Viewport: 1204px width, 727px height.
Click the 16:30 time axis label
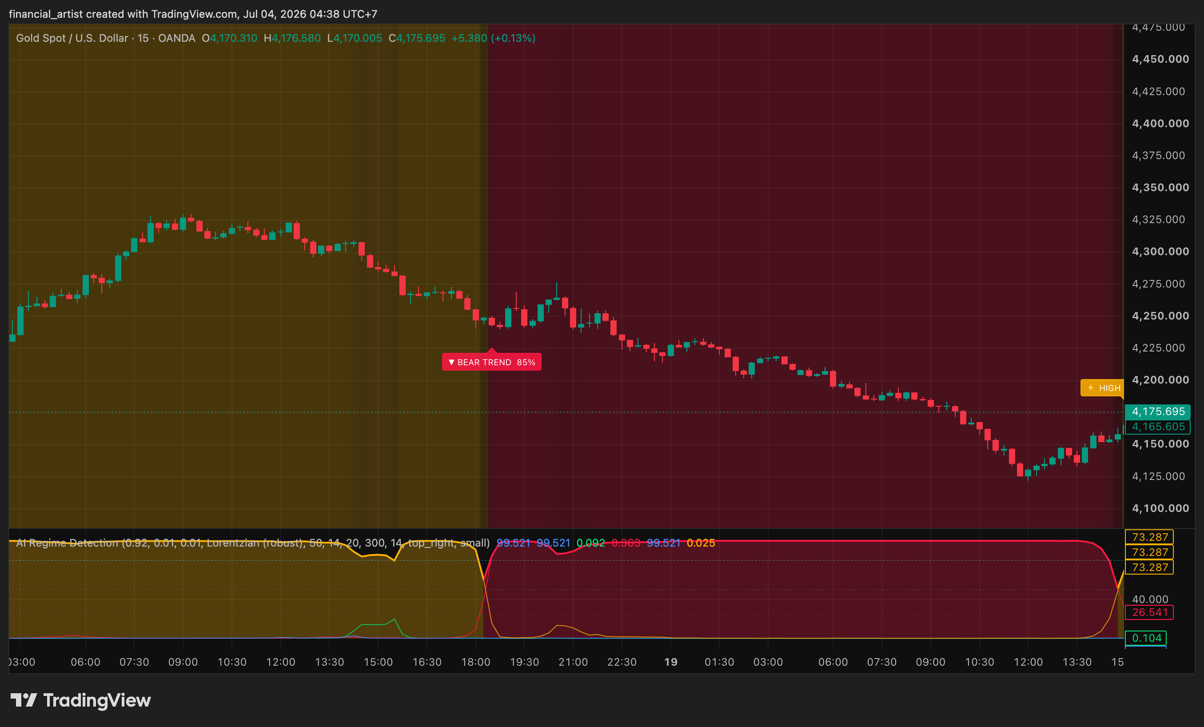coord(427,662)
